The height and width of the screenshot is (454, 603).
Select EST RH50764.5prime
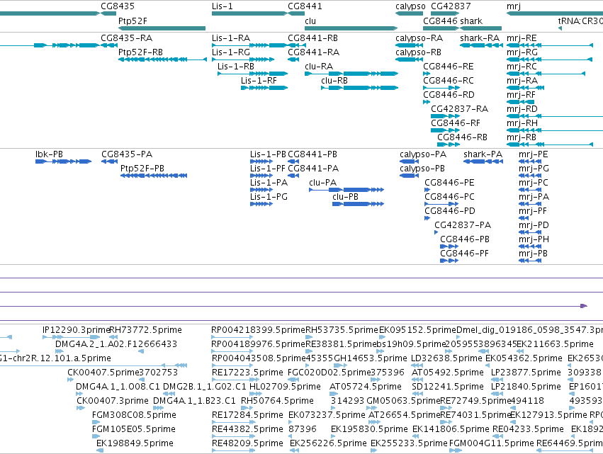point(247,408)
